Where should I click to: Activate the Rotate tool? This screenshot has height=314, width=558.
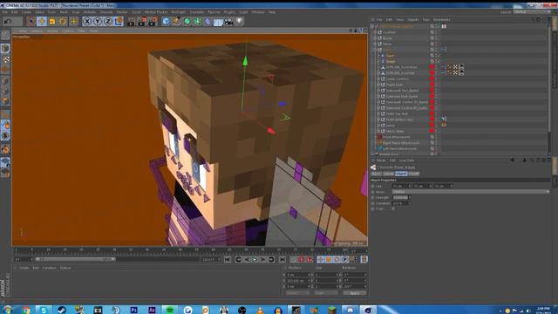[63, 21]
